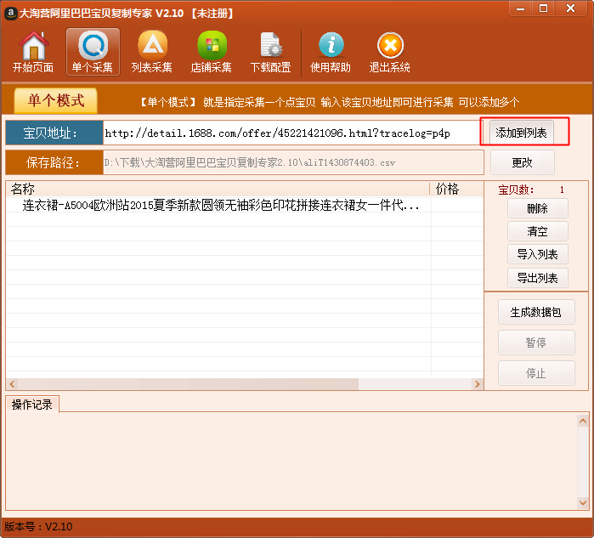Sort by the 价格 column header
The width and height of the screenshot is (594, 538).
click(x=456, y=189)
